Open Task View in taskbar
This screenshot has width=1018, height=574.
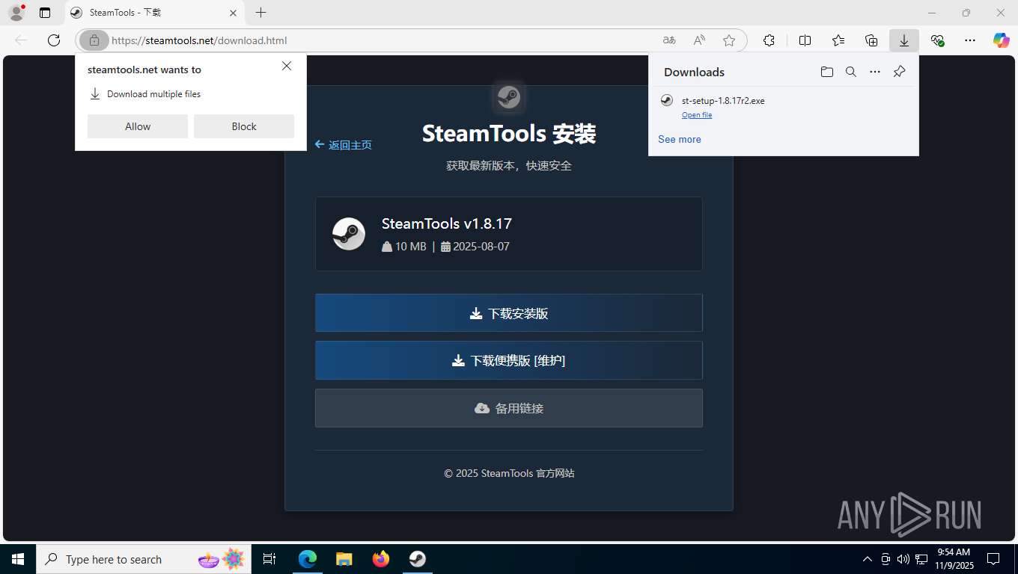pos(269,559)
